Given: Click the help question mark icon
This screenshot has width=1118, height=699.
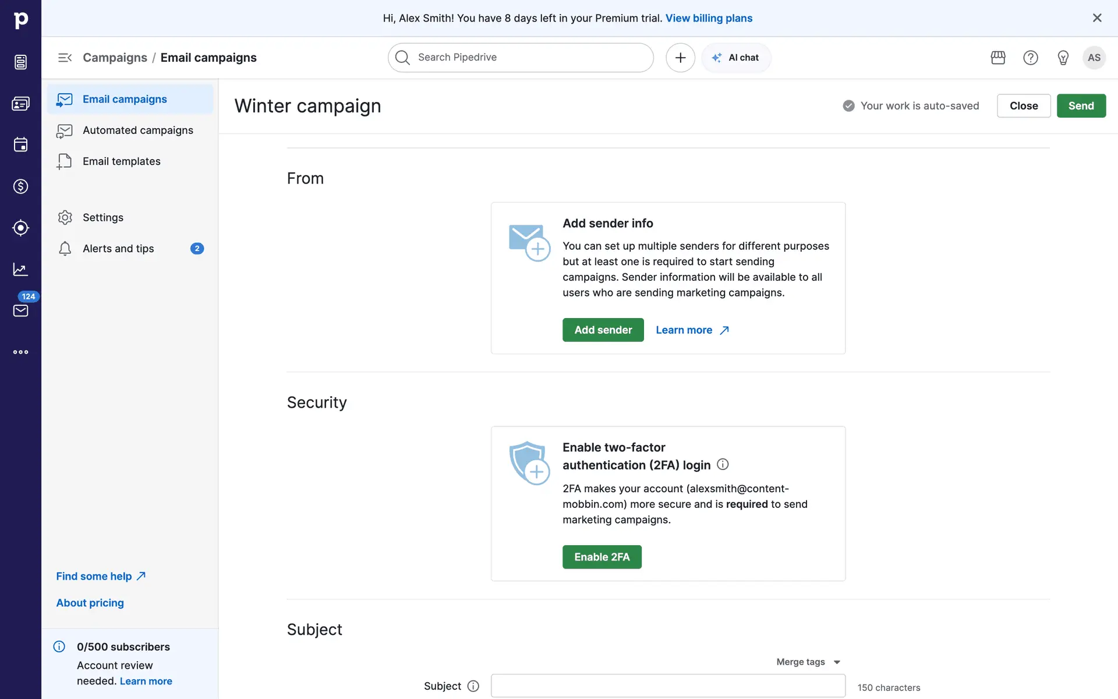Looking at the screenshot, I should (x=1030, y=58).
